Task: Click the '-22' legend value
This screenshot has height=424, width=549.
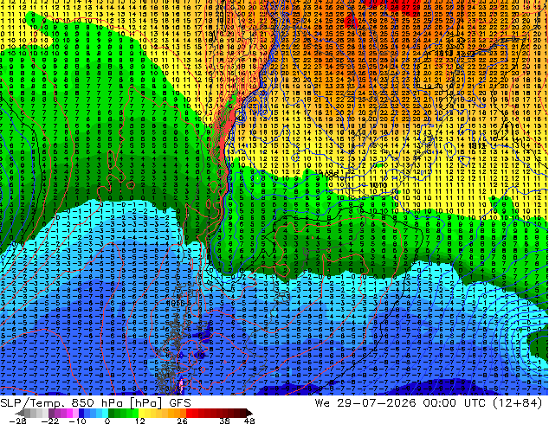Action: [x=50, y=421]
